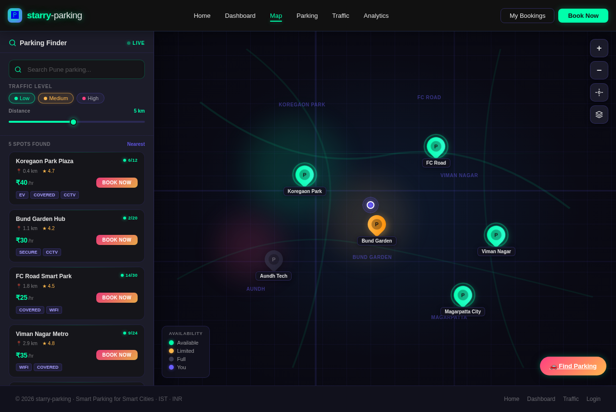Zoom in with the map plus button
The image size is (616, 412).
point(599,48)
